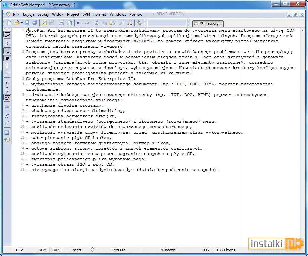Close the *Bez nazwy-1 tab with its X
Image resolution: width=308 pixels, height=256 pixels.
tap(196, 24)
